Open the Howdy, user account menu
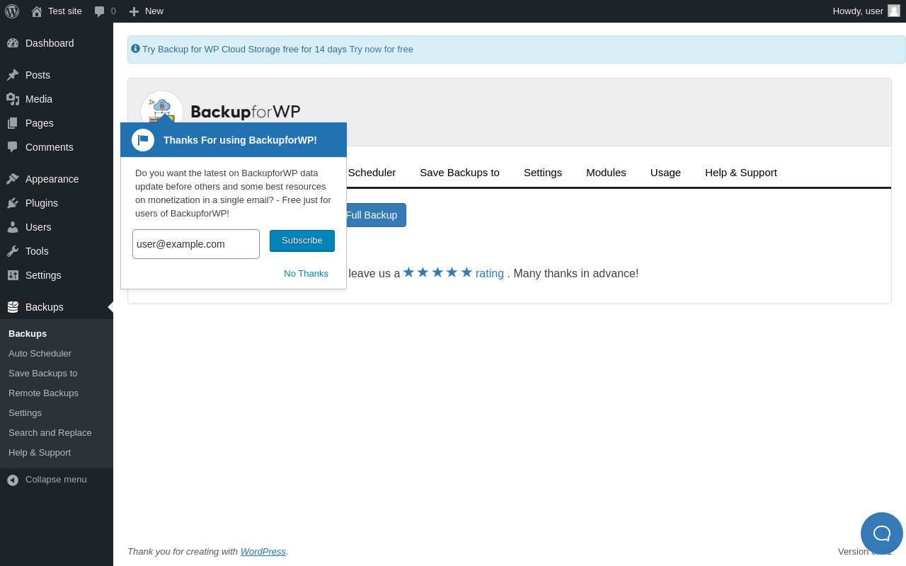 click(866, 11)
